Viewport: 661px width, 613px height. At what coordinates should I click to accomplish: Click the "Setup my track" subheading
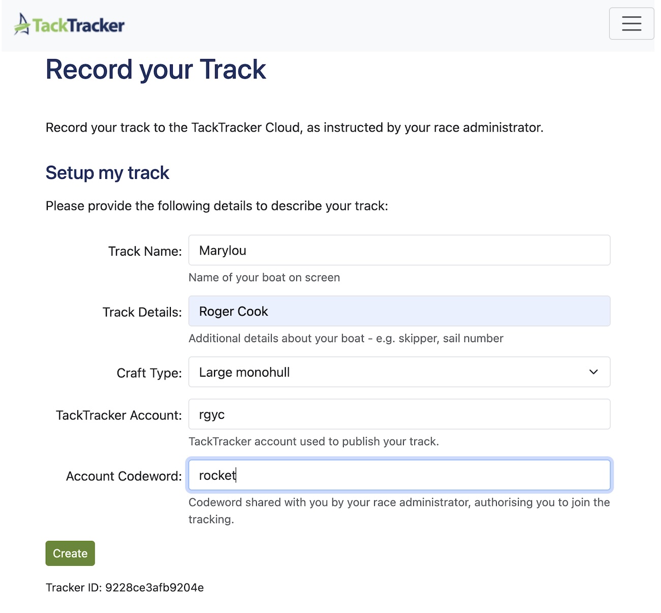pyautogui.click(x=107, y=173)
